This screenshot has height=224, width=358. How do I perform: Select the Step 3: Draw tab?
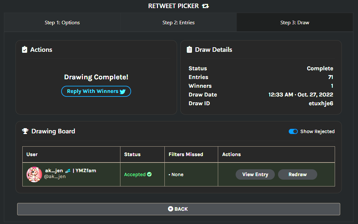pos(295,22)
